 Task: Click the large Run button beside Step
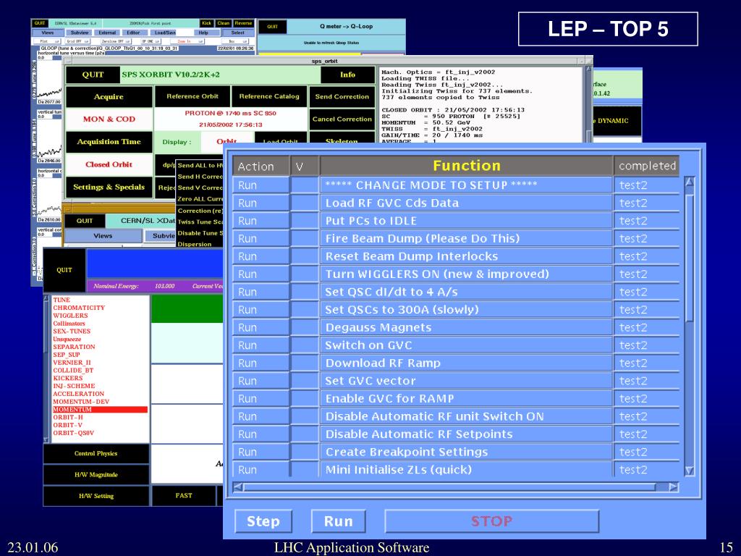[339, 521]
